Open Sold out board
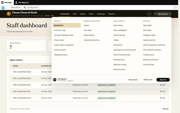The image size is (180, 113). tap(60, 50)
